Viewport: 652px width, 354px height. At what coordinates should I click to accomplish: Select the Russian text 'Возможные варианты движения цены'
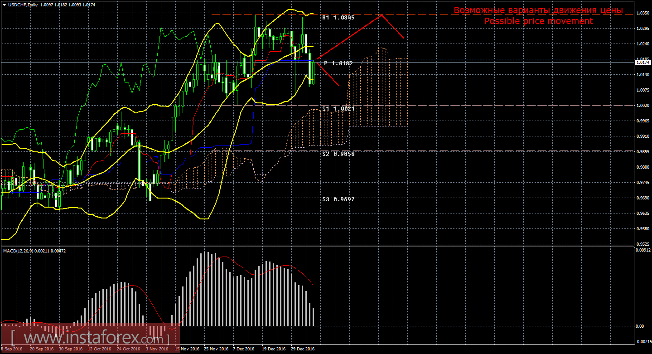pos(538,10)
